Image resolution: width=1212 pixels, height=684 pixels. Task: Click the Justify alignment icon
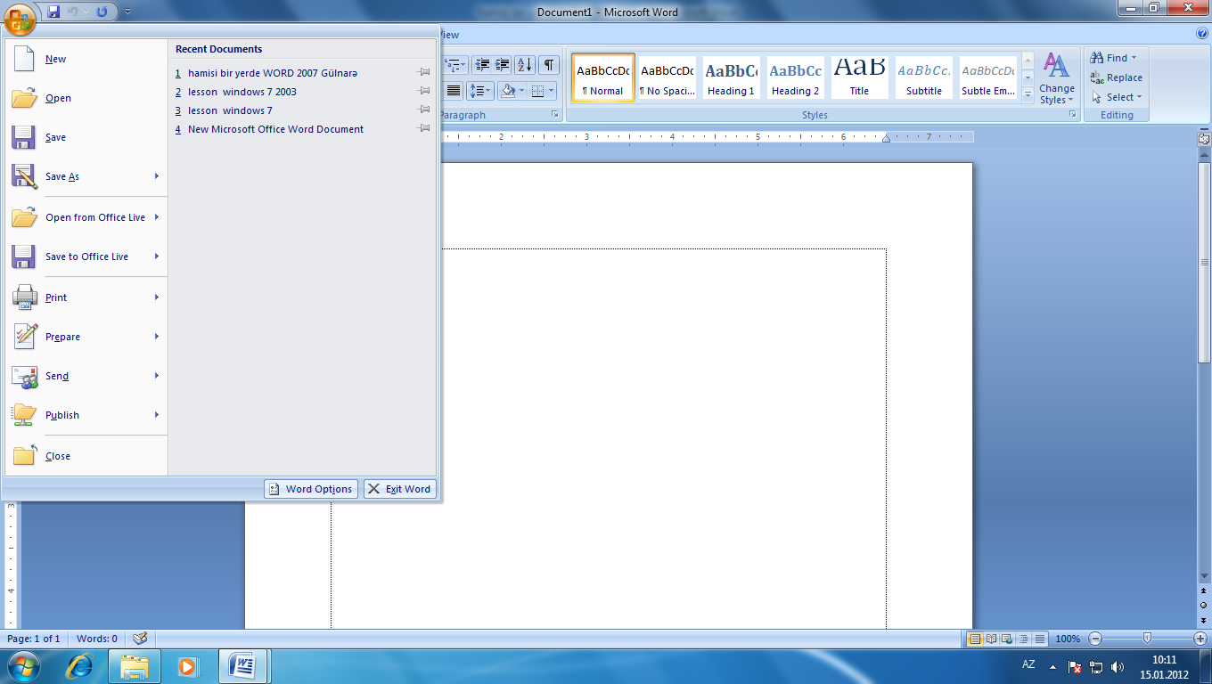click(x=454, y=91)
